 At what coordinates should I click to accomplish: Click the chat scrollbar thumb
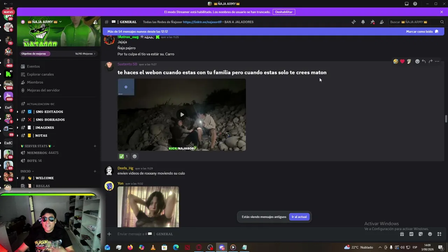click(x=446, y=119)
